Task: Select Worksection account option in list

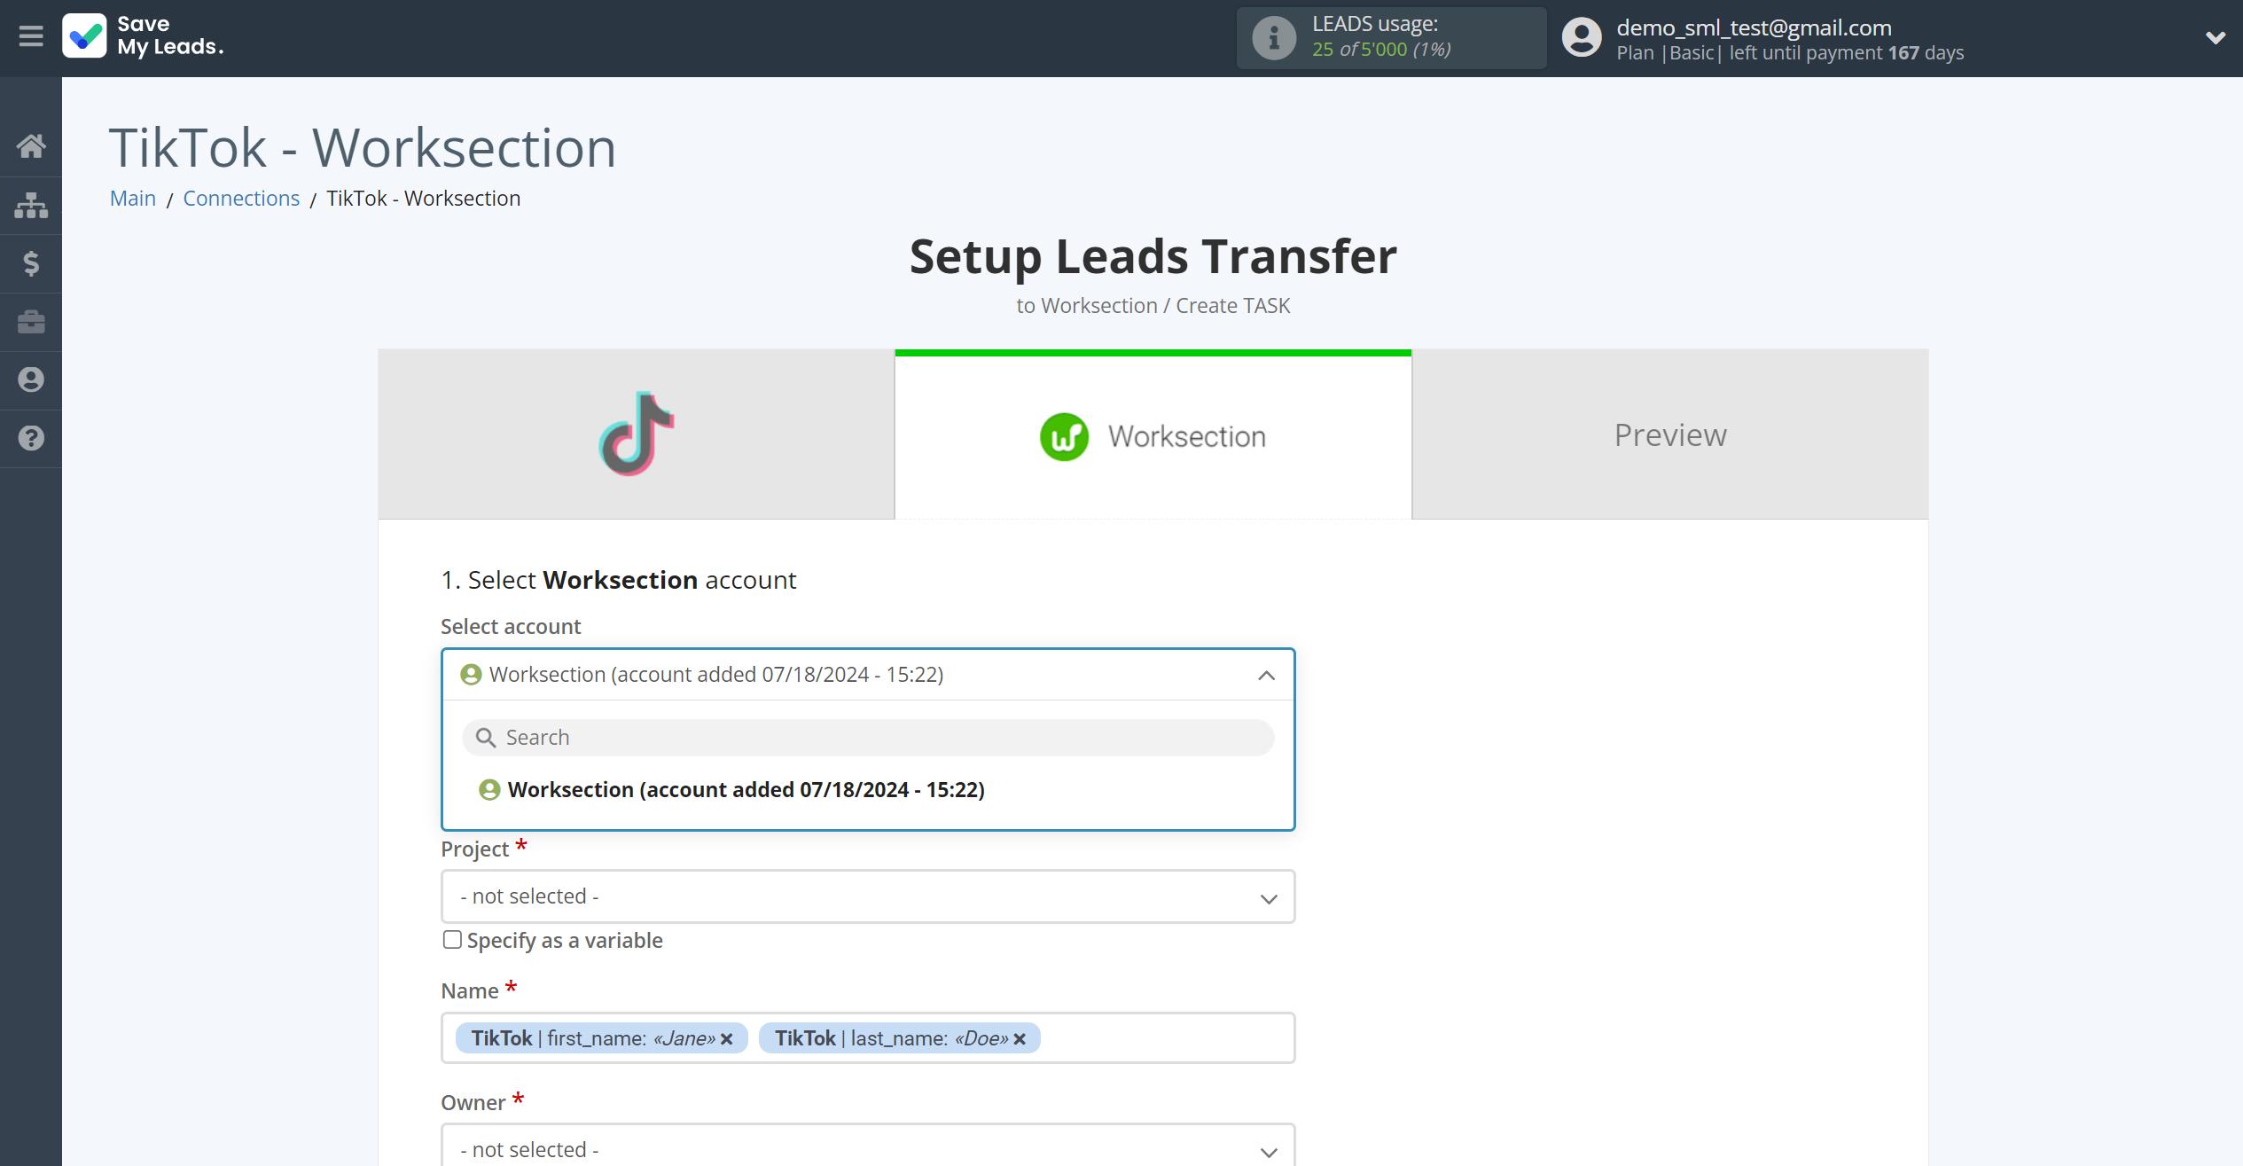Action: tap(746, 790)
